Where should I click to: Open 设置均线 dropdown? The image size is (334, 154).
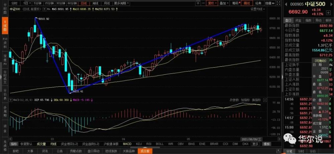(258, 9)
